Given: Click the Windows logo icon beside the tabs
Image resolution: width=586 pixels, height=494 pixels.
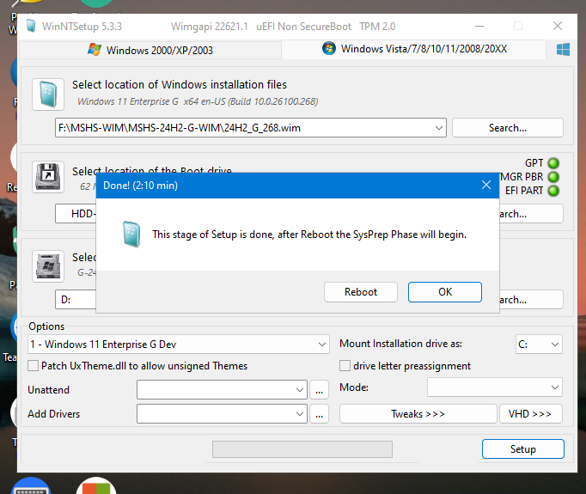Looking at the screenshot, I should tap(563, 49).
